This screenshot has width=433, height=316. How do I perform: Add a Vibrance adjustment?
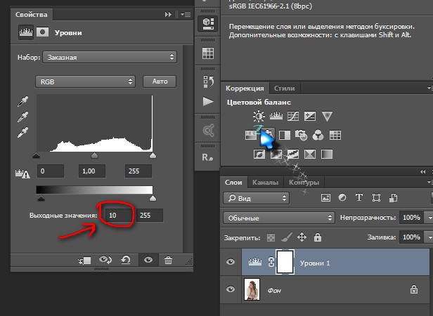click(x=327, y=116)
